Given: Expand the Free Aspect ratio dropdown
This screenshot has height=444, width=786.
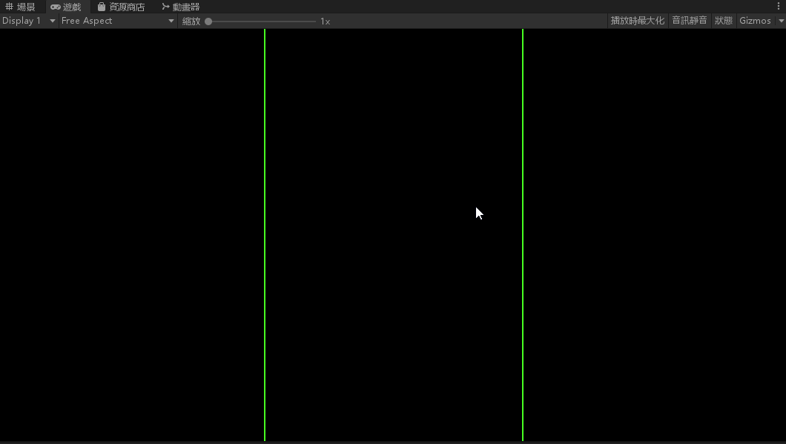Looking at the screenshot, I should [x=118, y=21].
